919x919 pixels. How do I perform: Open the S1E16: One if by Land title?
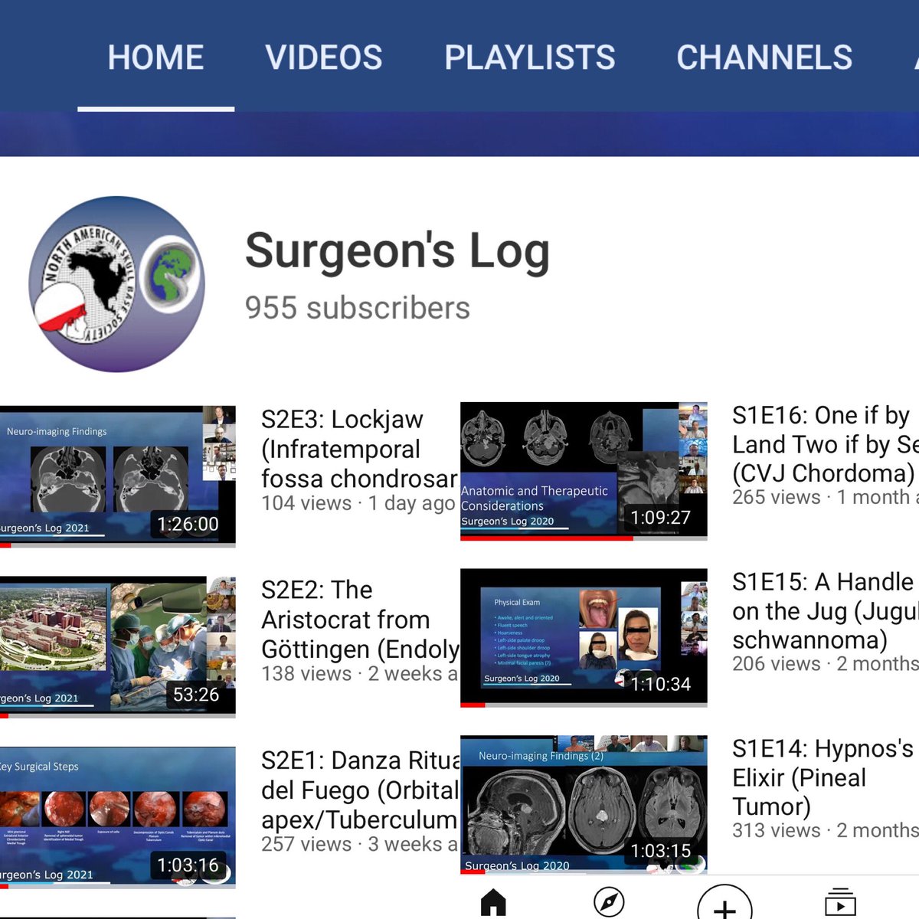(826, 444)
